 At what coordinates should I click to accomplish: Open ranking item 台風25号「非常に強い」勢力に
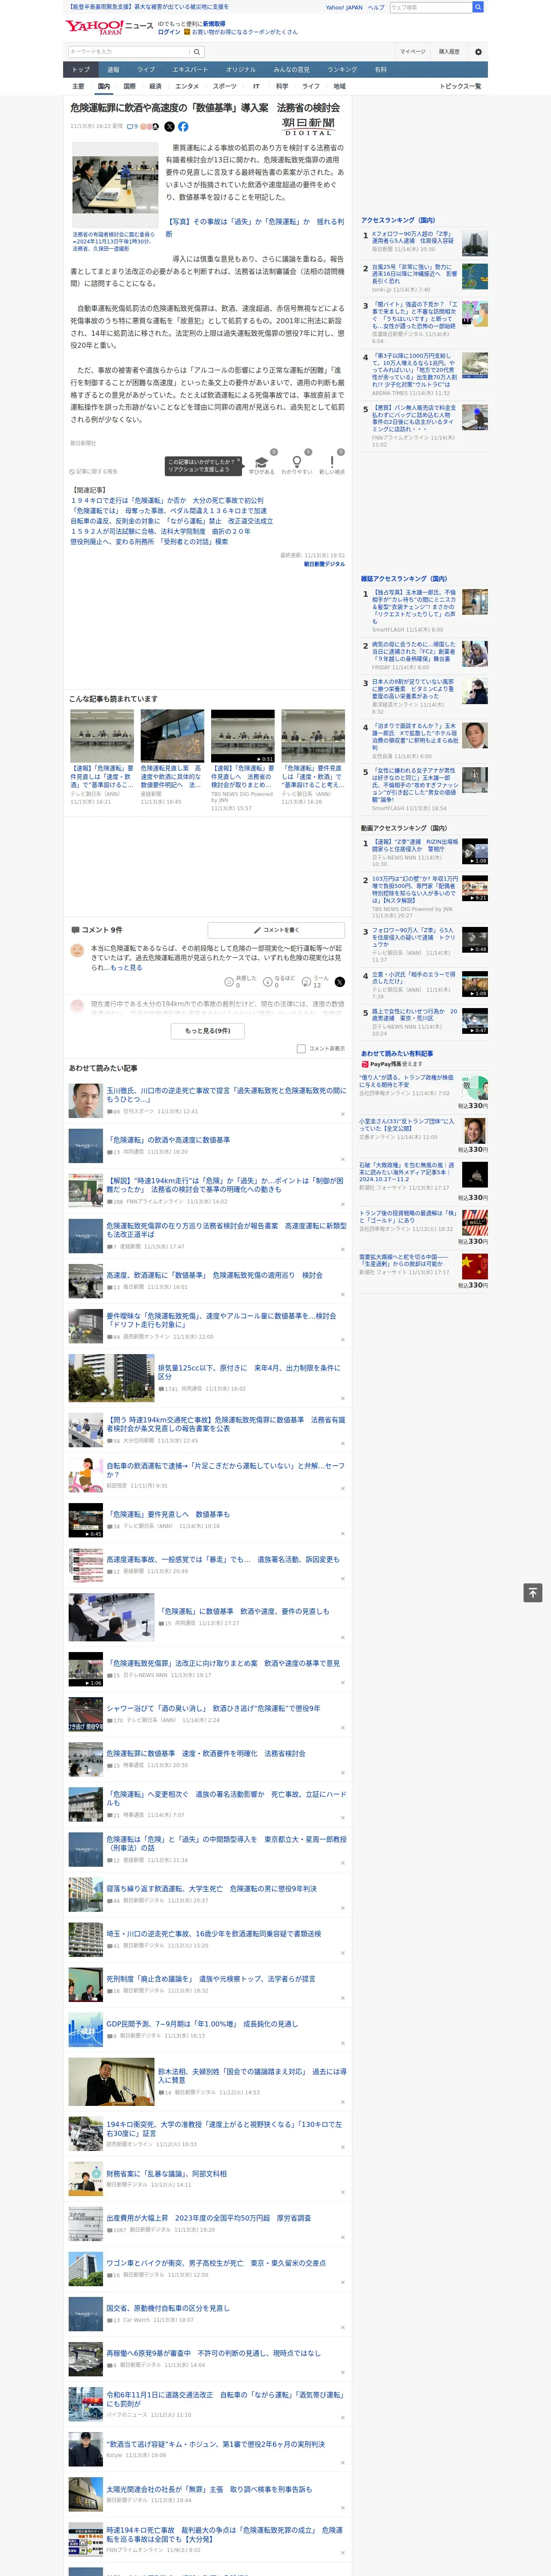414,273
